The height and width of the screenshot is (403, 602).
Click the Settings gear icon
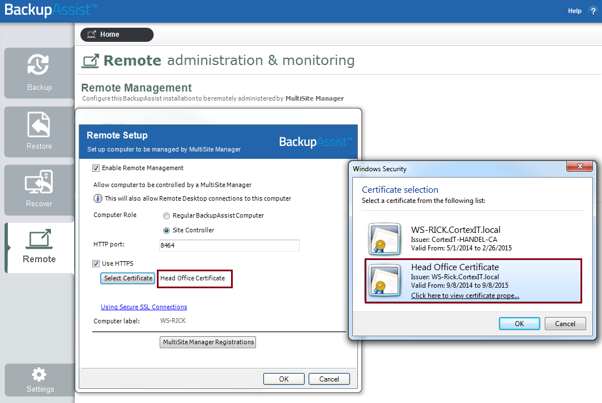click(x=39, y=374)
